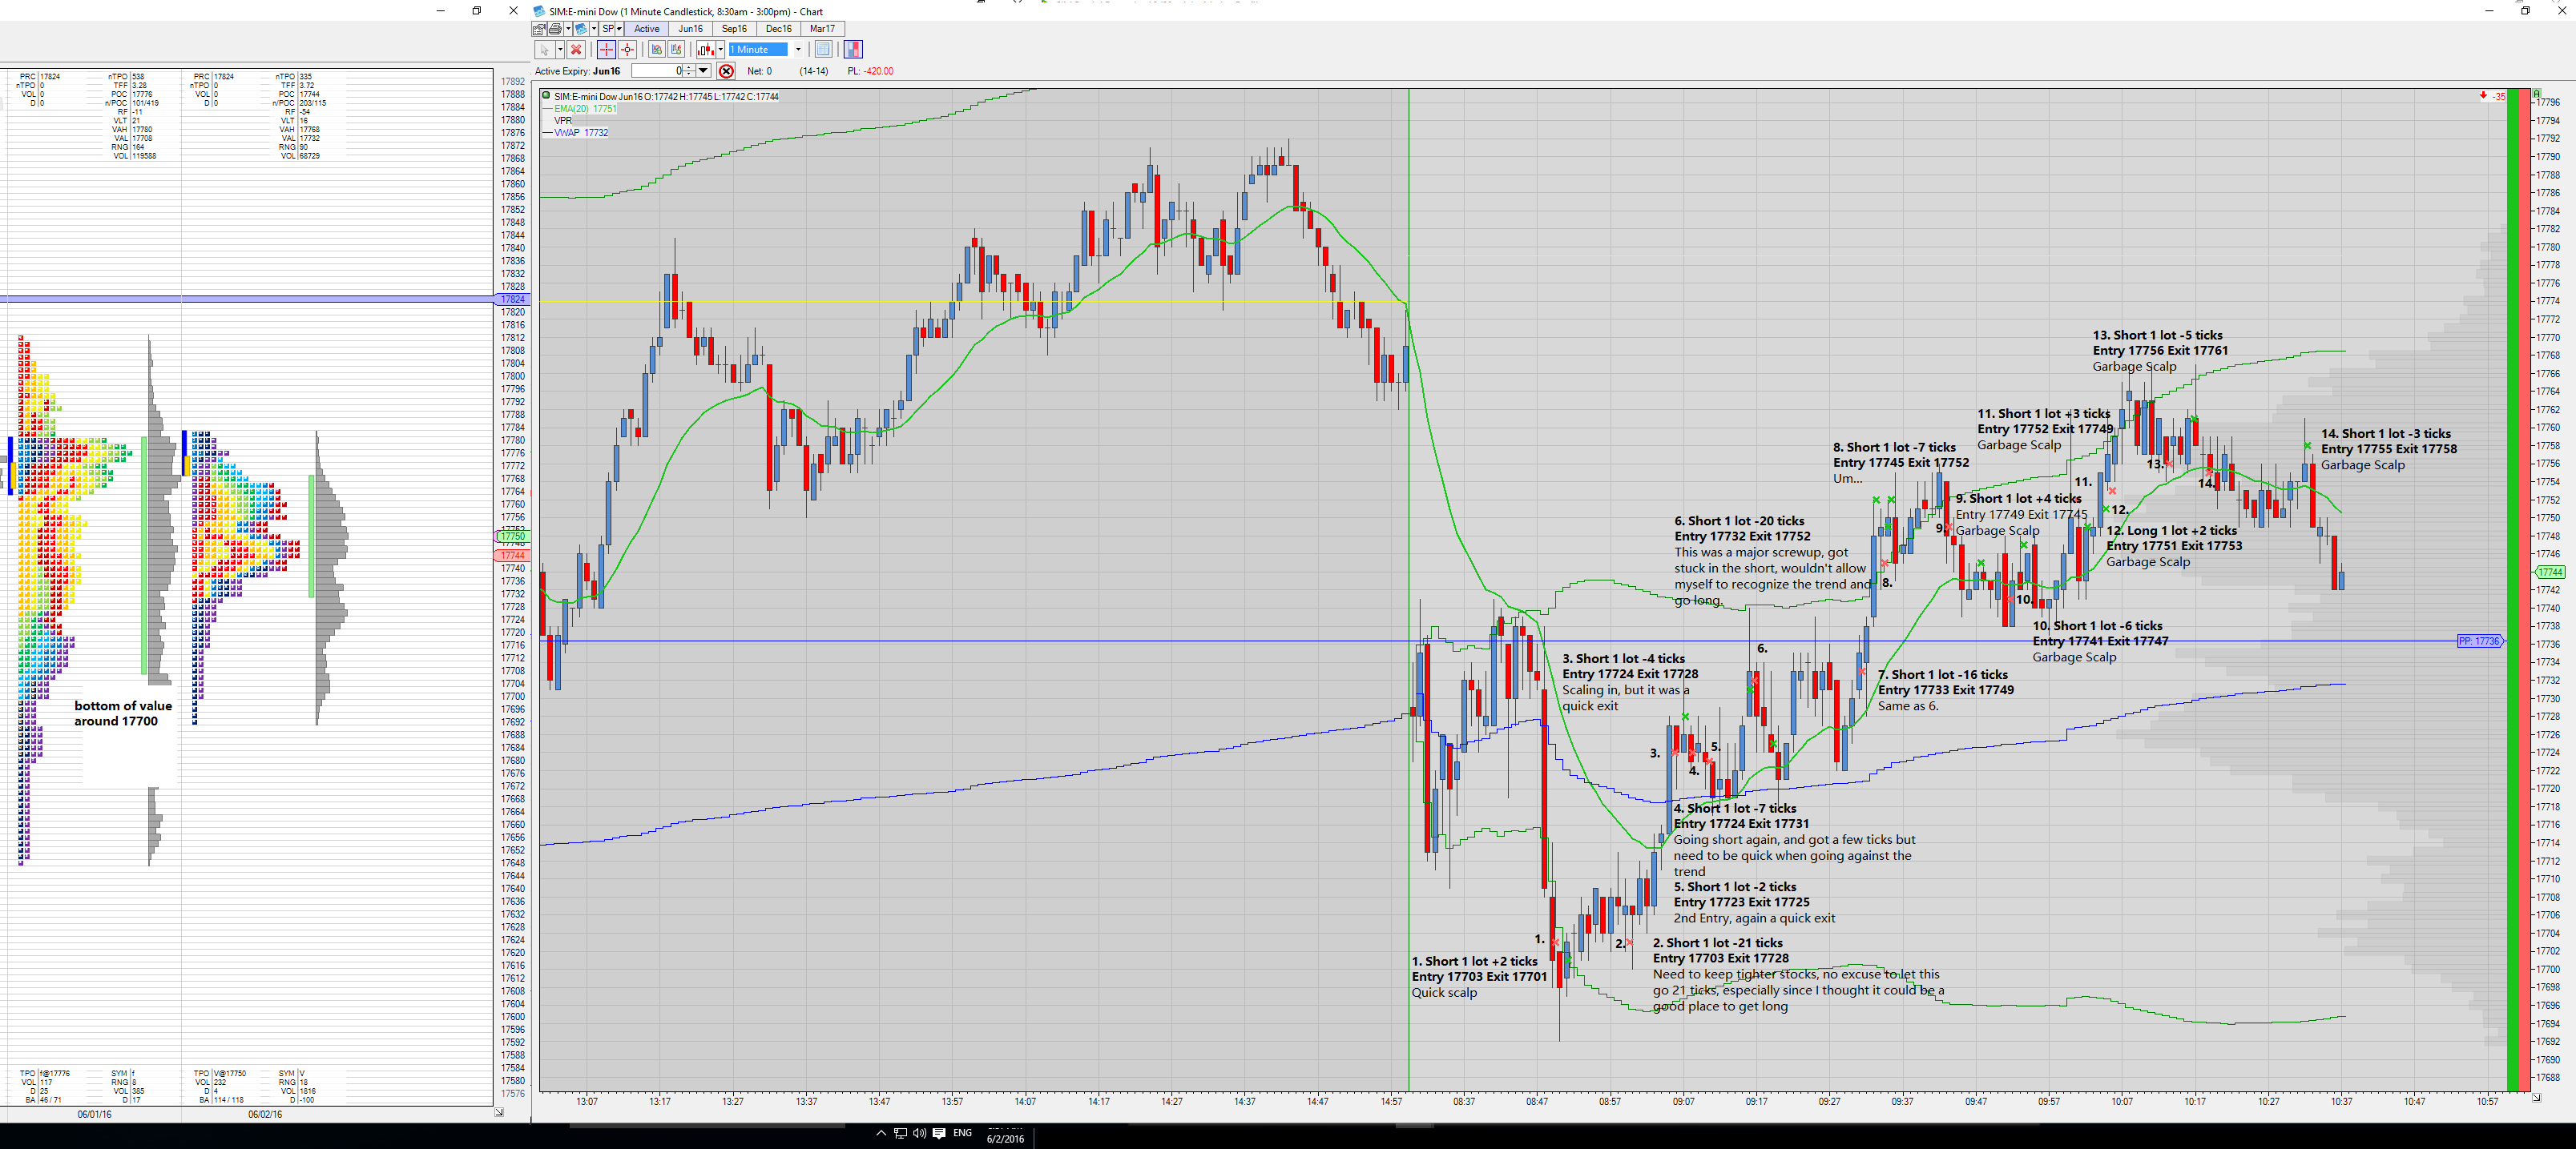
Task: Click the PL -420.00 value
Action: (x=870, y=72)
